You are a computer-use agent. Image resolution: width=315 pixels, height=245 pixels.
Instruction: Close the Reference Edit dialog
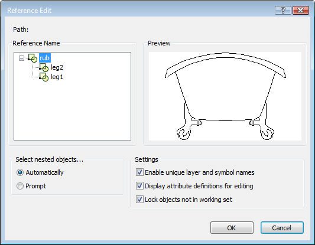[x=301, y=10]
